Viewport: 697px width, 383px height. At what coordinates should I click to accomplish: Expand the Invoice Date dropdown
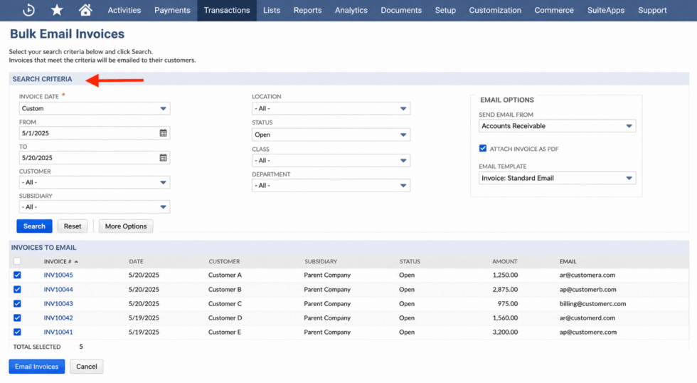pos(94,108)
